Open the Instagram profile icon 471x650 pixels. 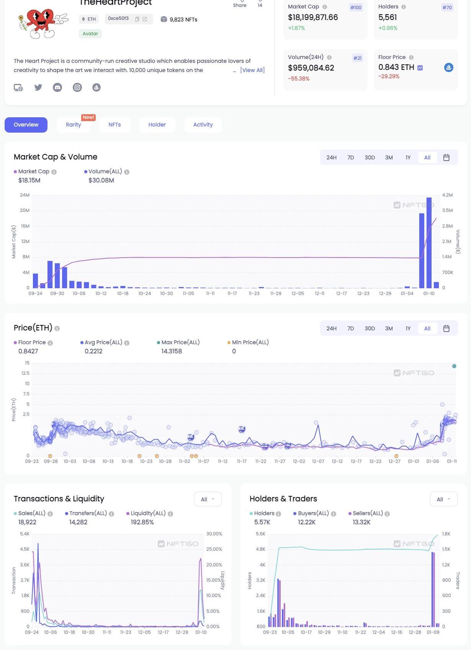pos(77,87)
